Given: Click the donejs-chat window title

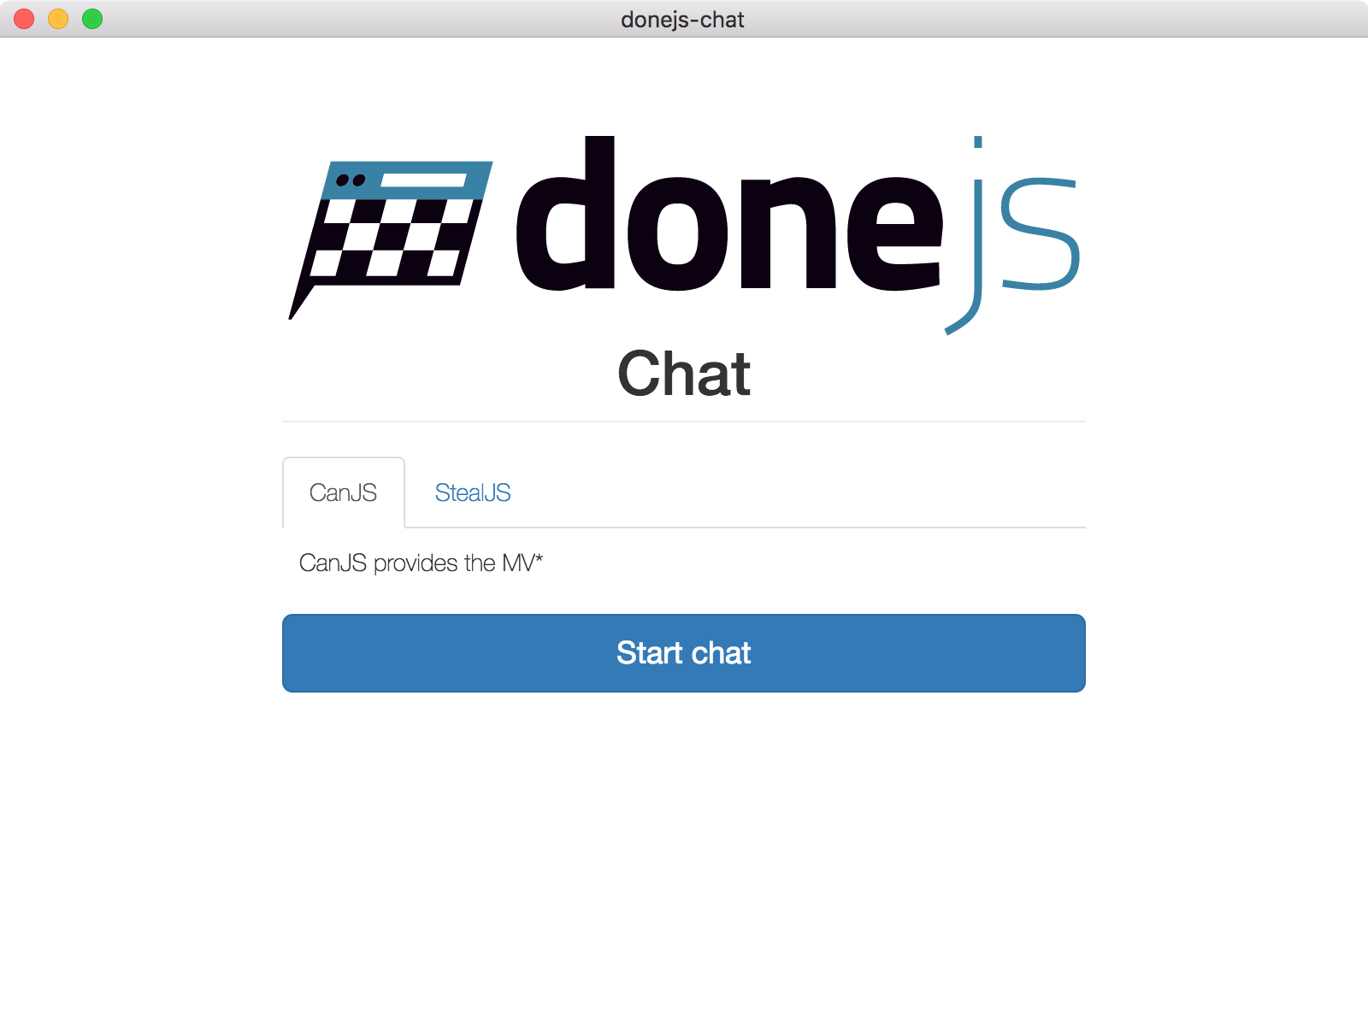Looking at the screenshot, I should (x=682, y=20).
